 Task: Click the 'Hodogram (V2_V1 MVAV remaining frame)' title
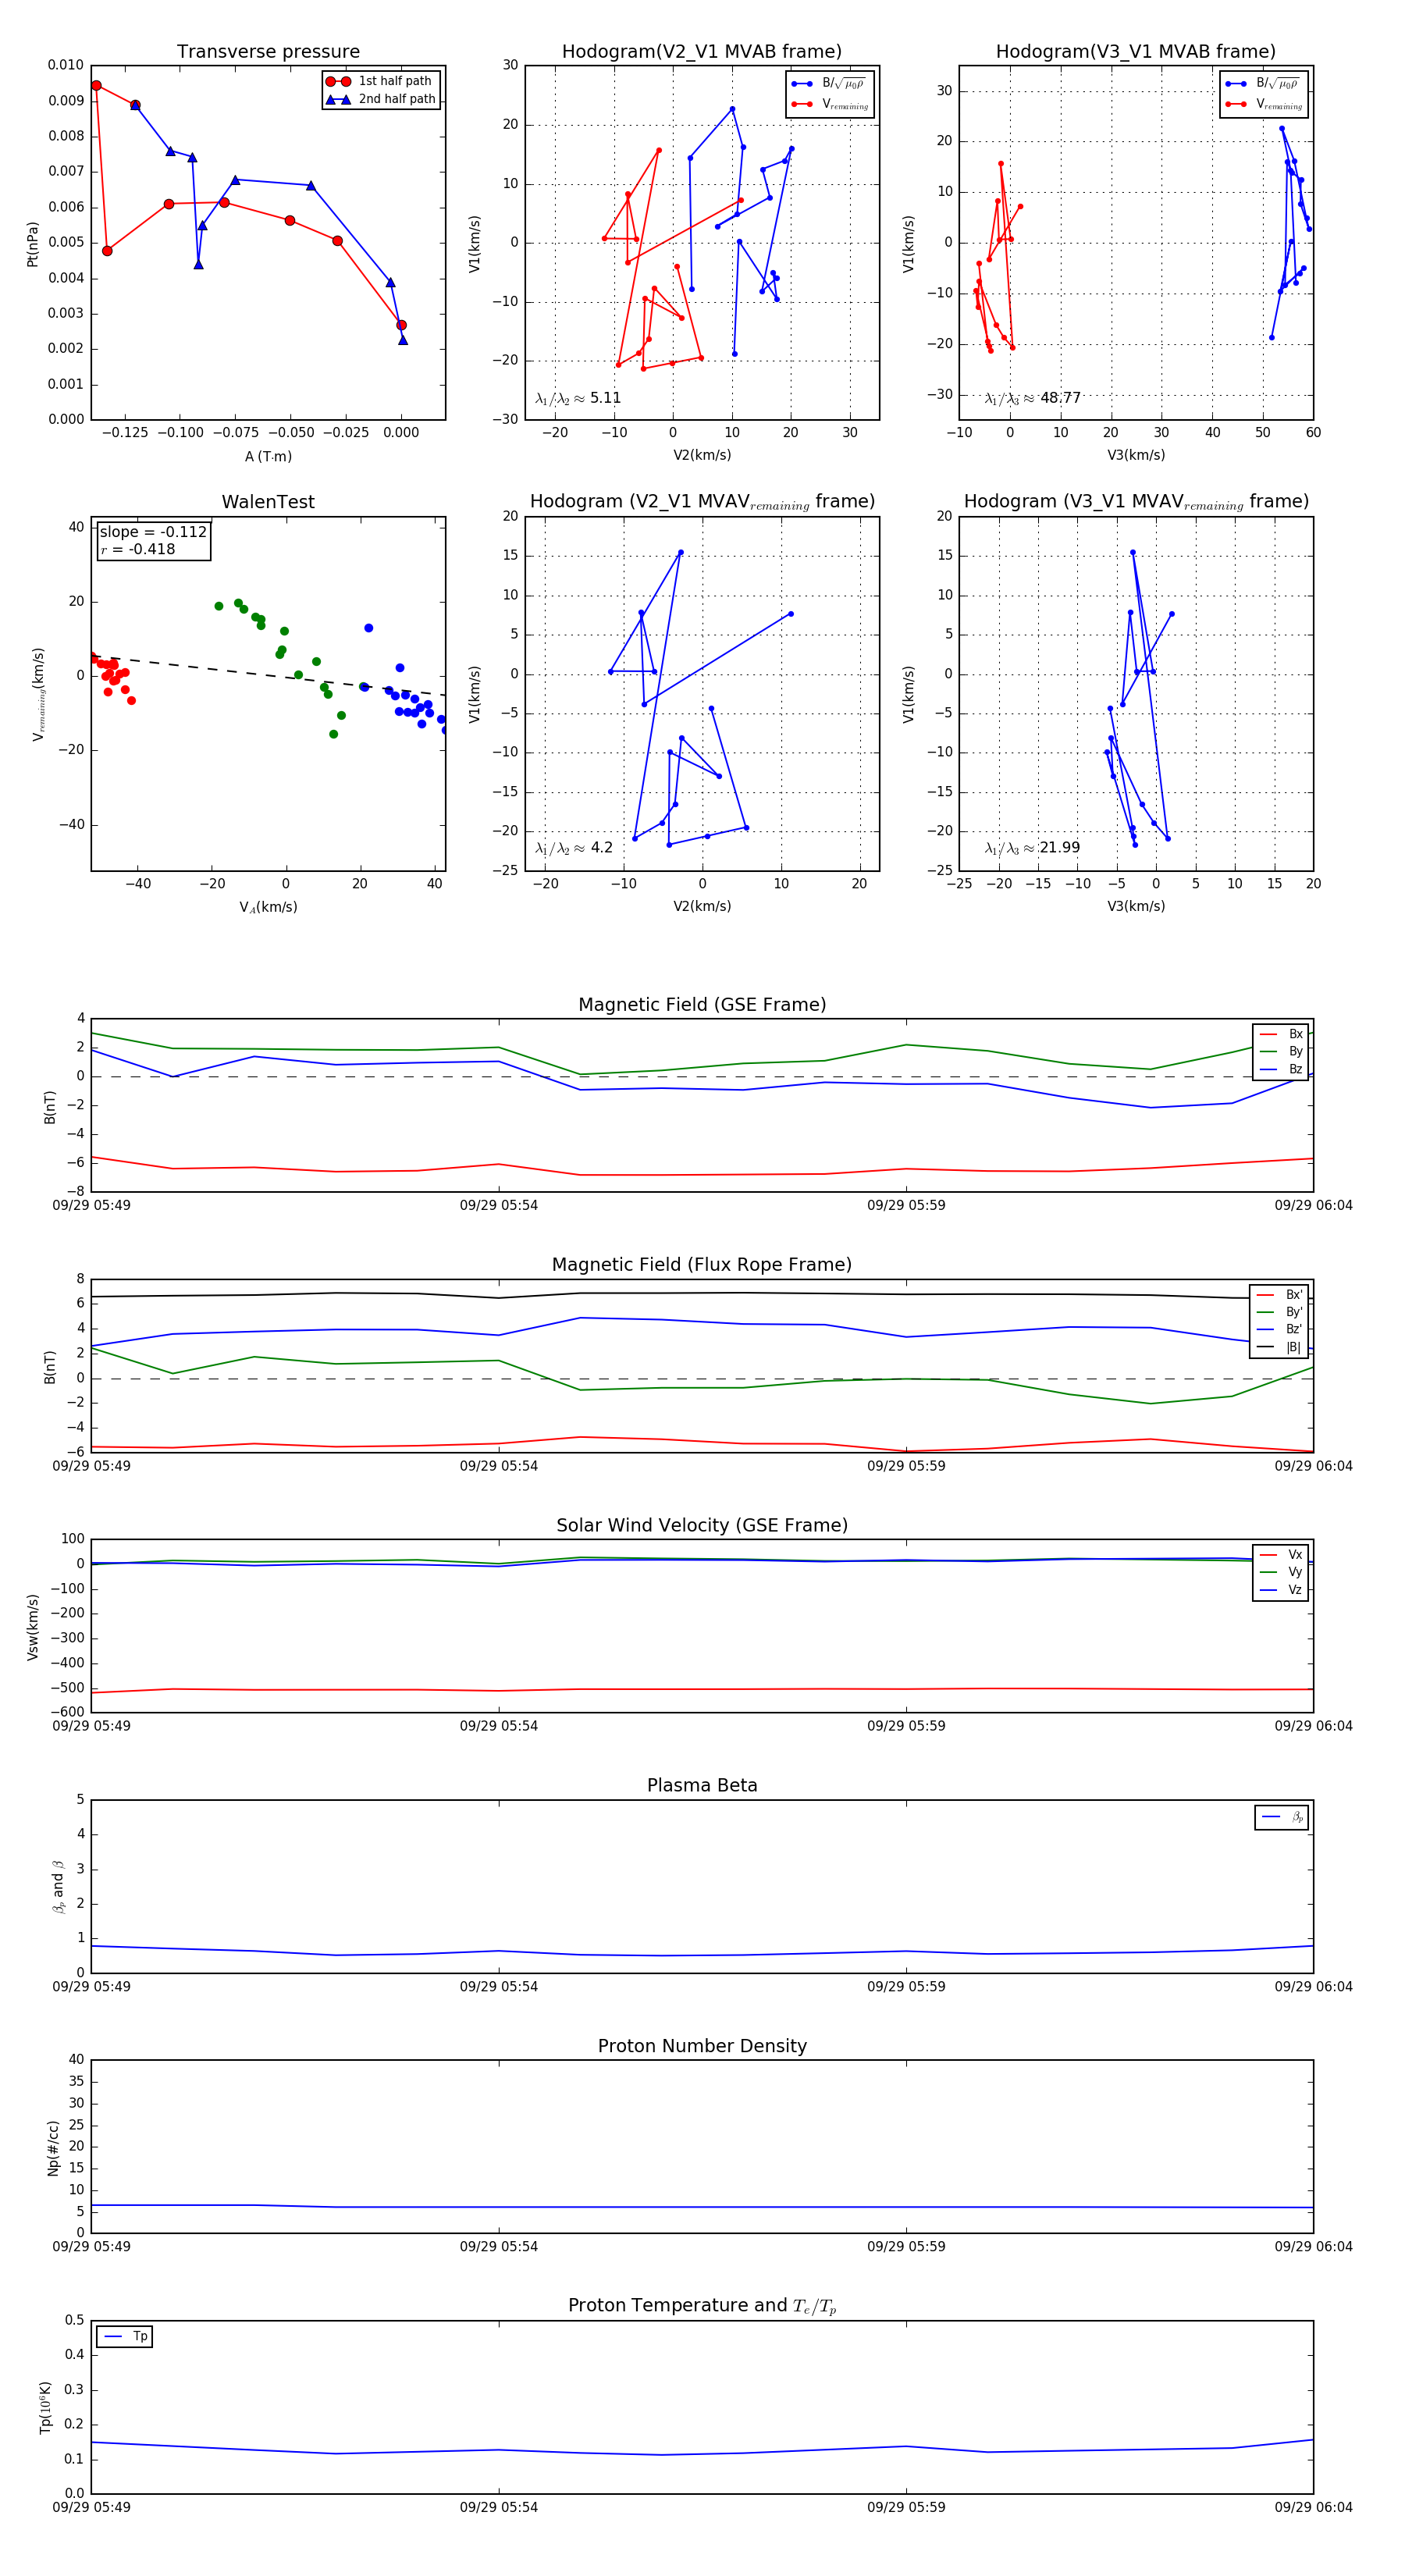pyautogui.click(x=702, y=502)
